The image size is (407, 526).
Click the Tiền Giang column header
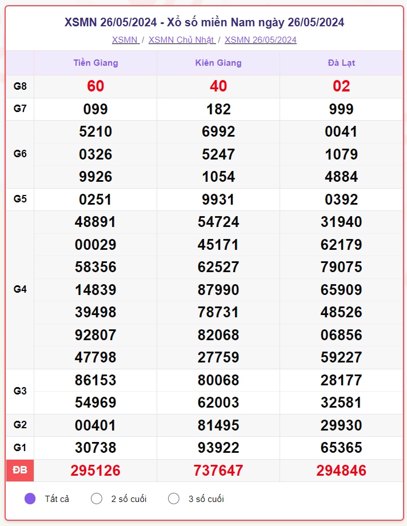[95, 63]
